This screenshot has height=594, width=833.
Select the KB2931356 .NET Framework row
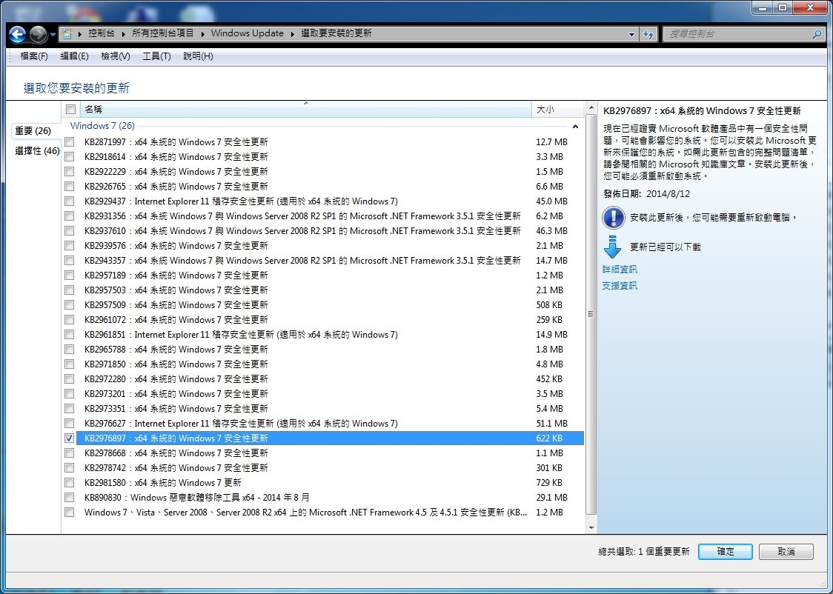(330, 216)
